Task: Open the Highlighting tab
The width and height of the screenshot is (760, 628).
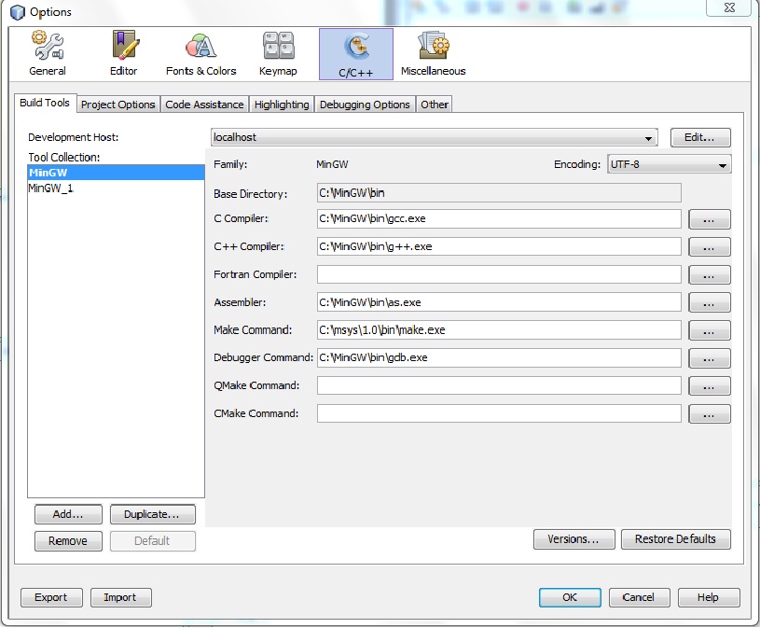Action: [281, 105]
